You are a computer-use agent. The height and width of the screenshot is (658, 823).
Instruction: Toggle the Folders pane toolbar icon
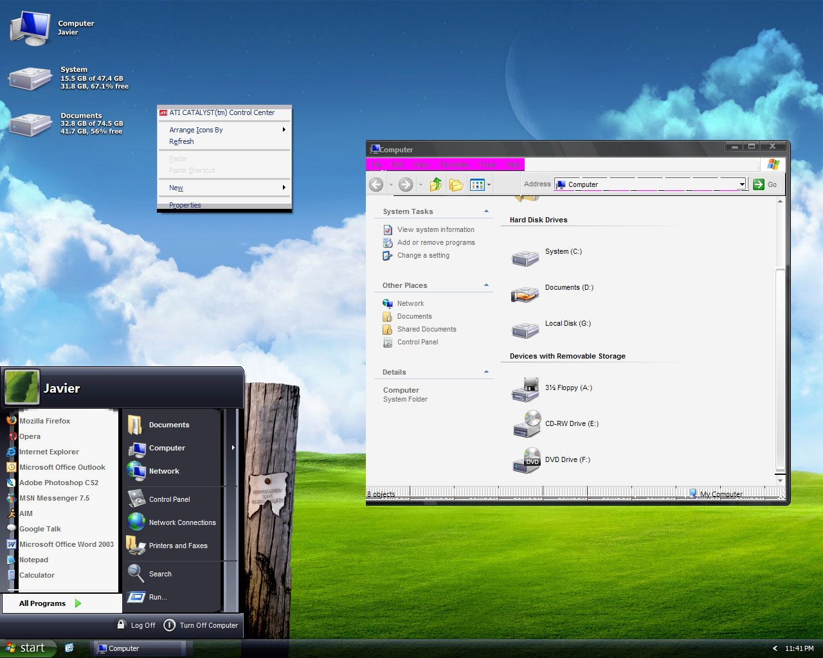tap(457, 185)
